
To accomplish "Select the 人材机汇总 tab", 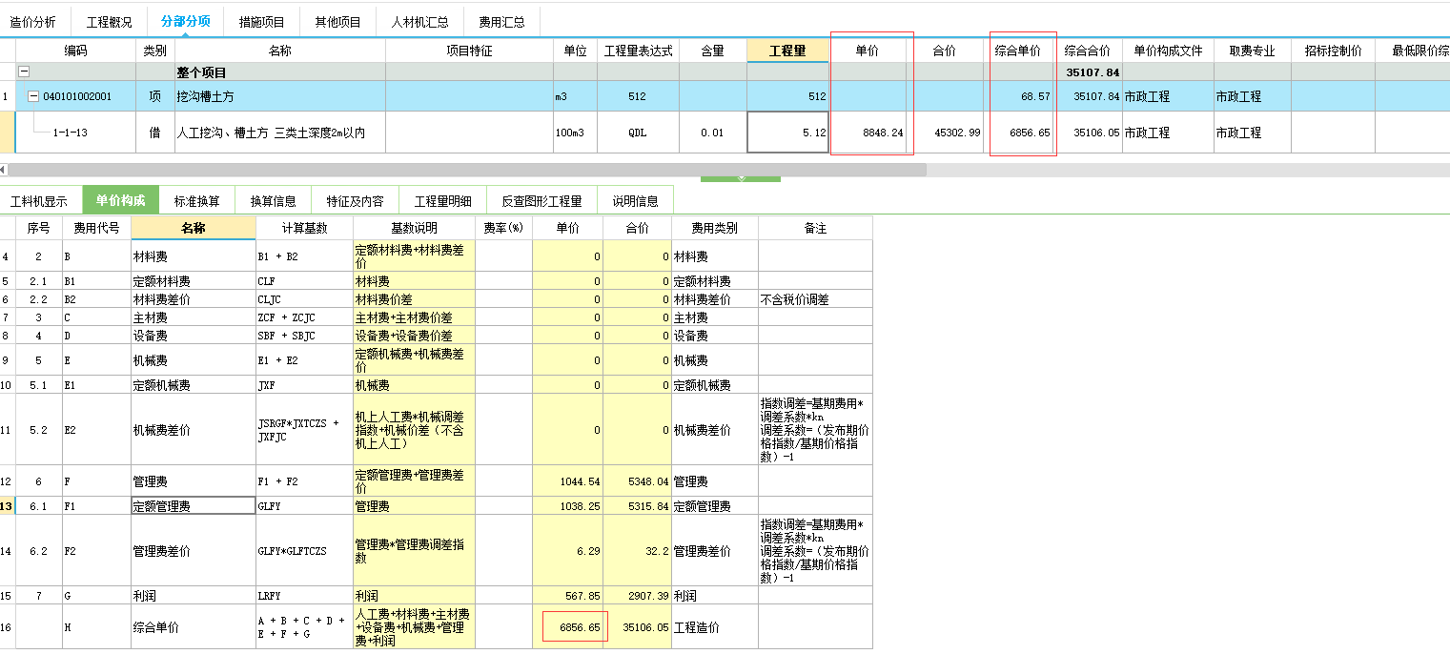I will (419, 21).
